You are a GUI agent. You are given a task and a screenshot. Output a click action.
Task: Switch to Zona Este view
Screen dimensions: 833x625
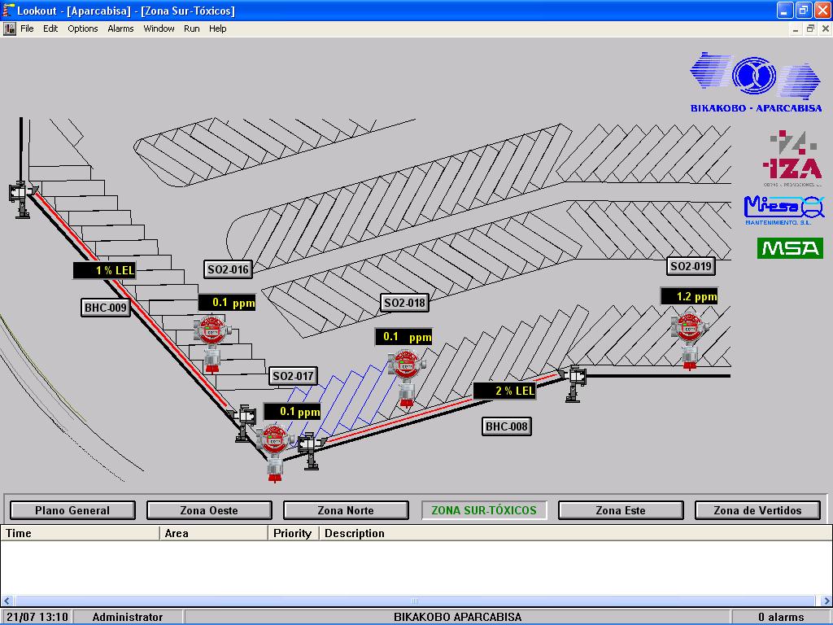coord(621,510)
